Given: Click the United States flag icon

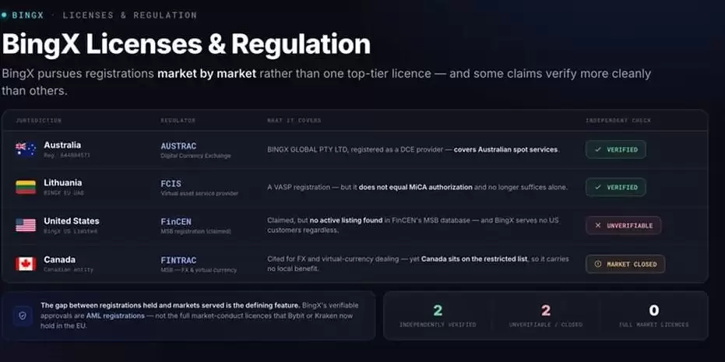Looking at the screenshot, I should click(26, 225).
